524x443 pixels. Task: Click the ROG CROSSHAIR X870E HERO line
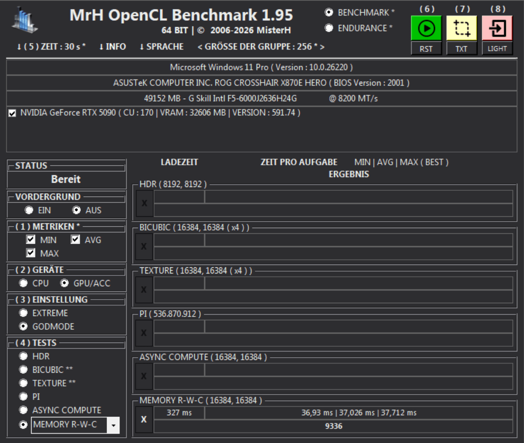pyautogui.click(x=261, y=83)
